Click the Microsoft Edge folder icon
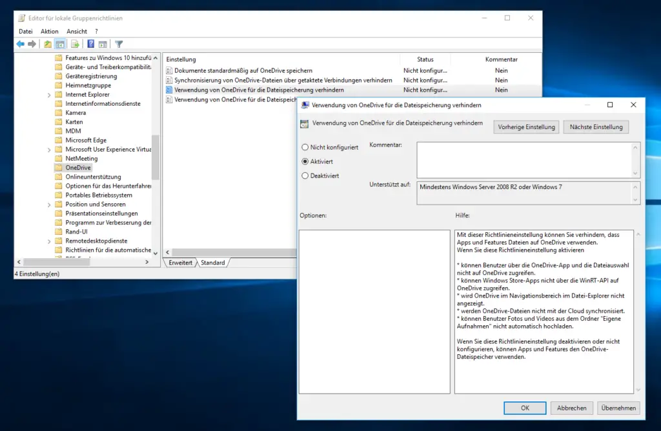Screen dimensions: 661x431 coord(59,140)
